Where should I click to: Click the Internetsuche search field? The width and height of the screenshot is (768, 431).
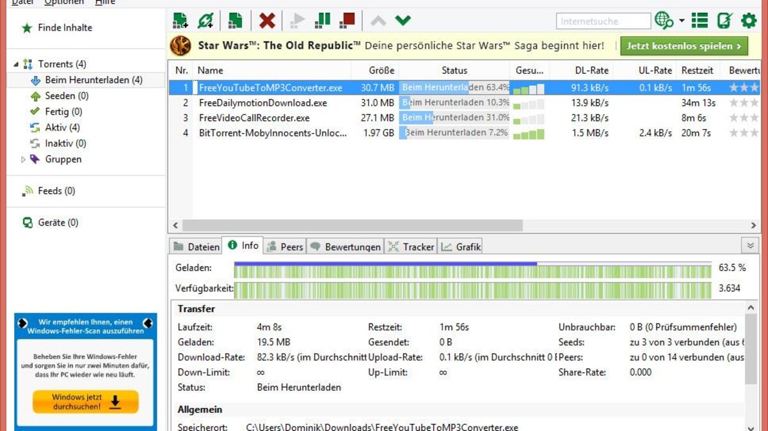pos(602,20)
